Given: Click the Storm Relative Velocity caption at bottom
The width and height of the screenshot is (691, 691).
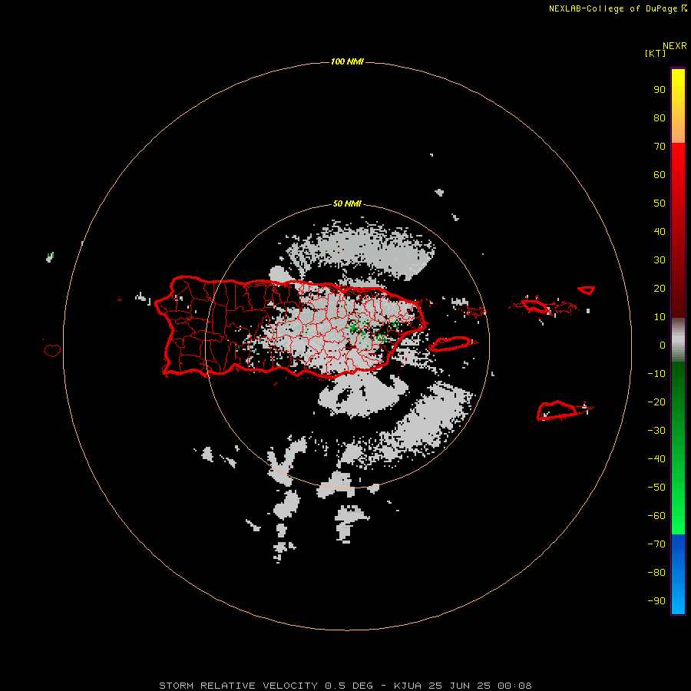Looking at the screenshot, I should click(345, 686).
